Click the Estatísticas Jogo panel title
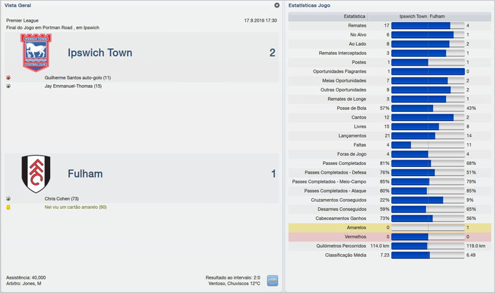Screen dimensions: 495x293 (309, 5)
